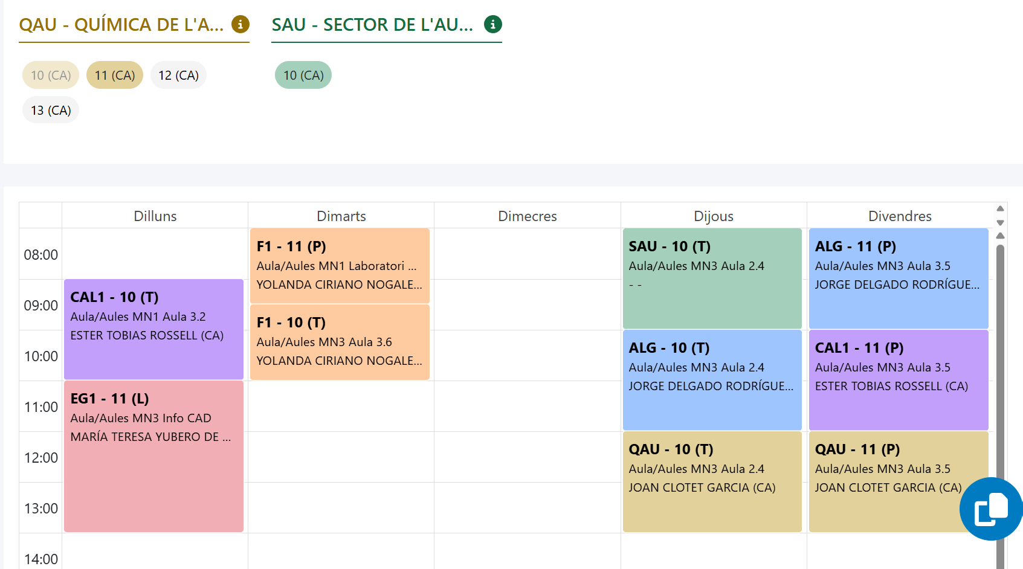The image size is (1023, 569).
Task: Open the SAU - 10 (T) Thursday class
Action: point(712,278)
